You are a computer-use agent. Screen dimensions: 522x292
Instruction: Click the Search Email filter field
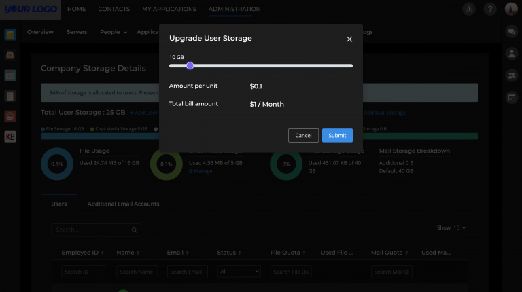coord(188,272)
